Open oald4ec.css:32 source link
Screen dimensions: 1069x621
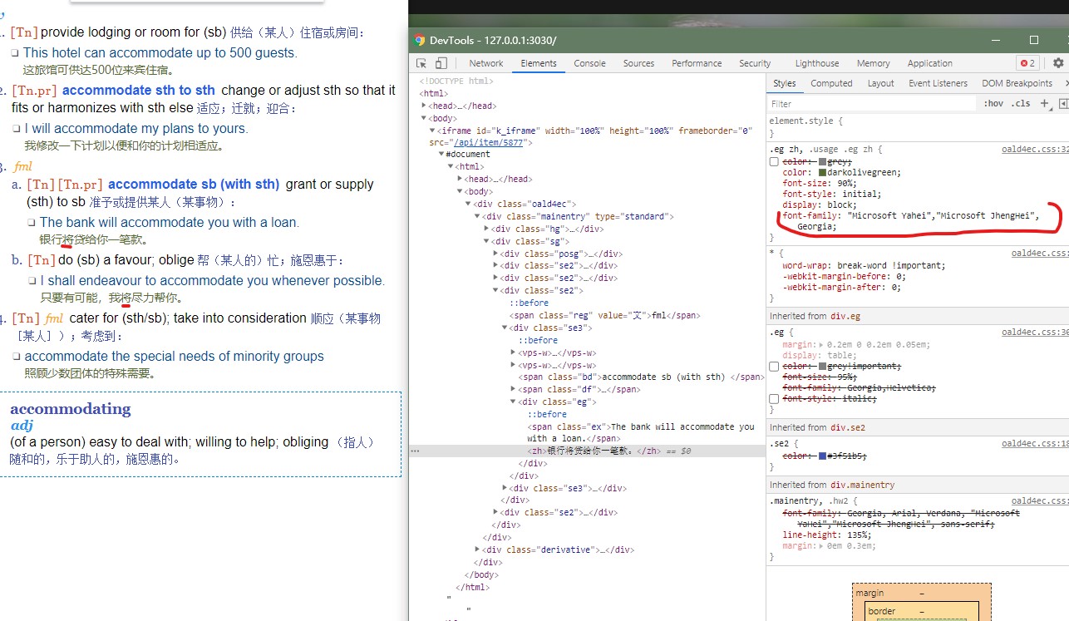[1036, 150]
